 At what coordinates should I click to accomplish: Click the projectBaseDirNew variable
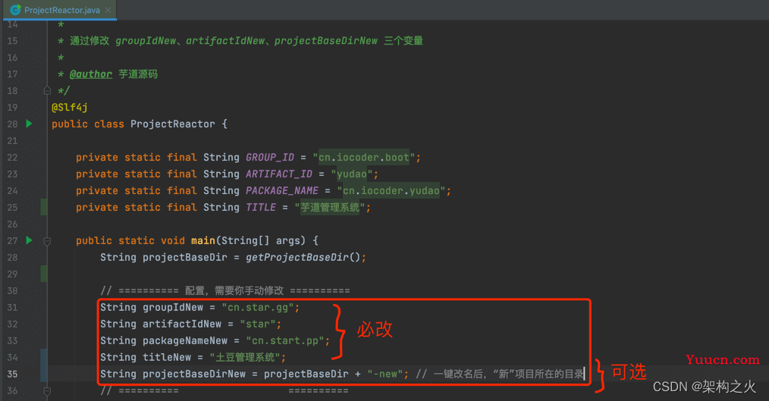coord(194,374)
